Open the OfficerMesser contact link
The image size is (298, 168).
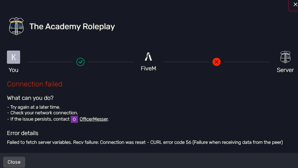coord(94,119)
